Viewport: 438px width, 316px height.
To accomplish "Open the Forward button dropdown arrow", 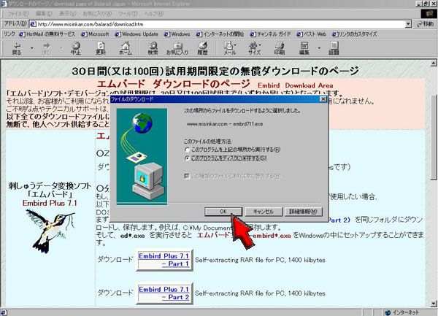I will tap(61, 48).
